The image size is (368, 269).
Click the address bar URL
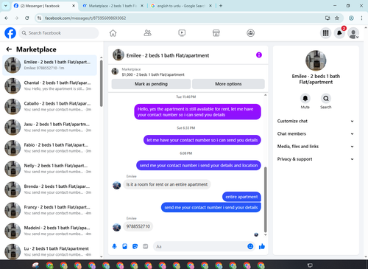pos(85,18)
